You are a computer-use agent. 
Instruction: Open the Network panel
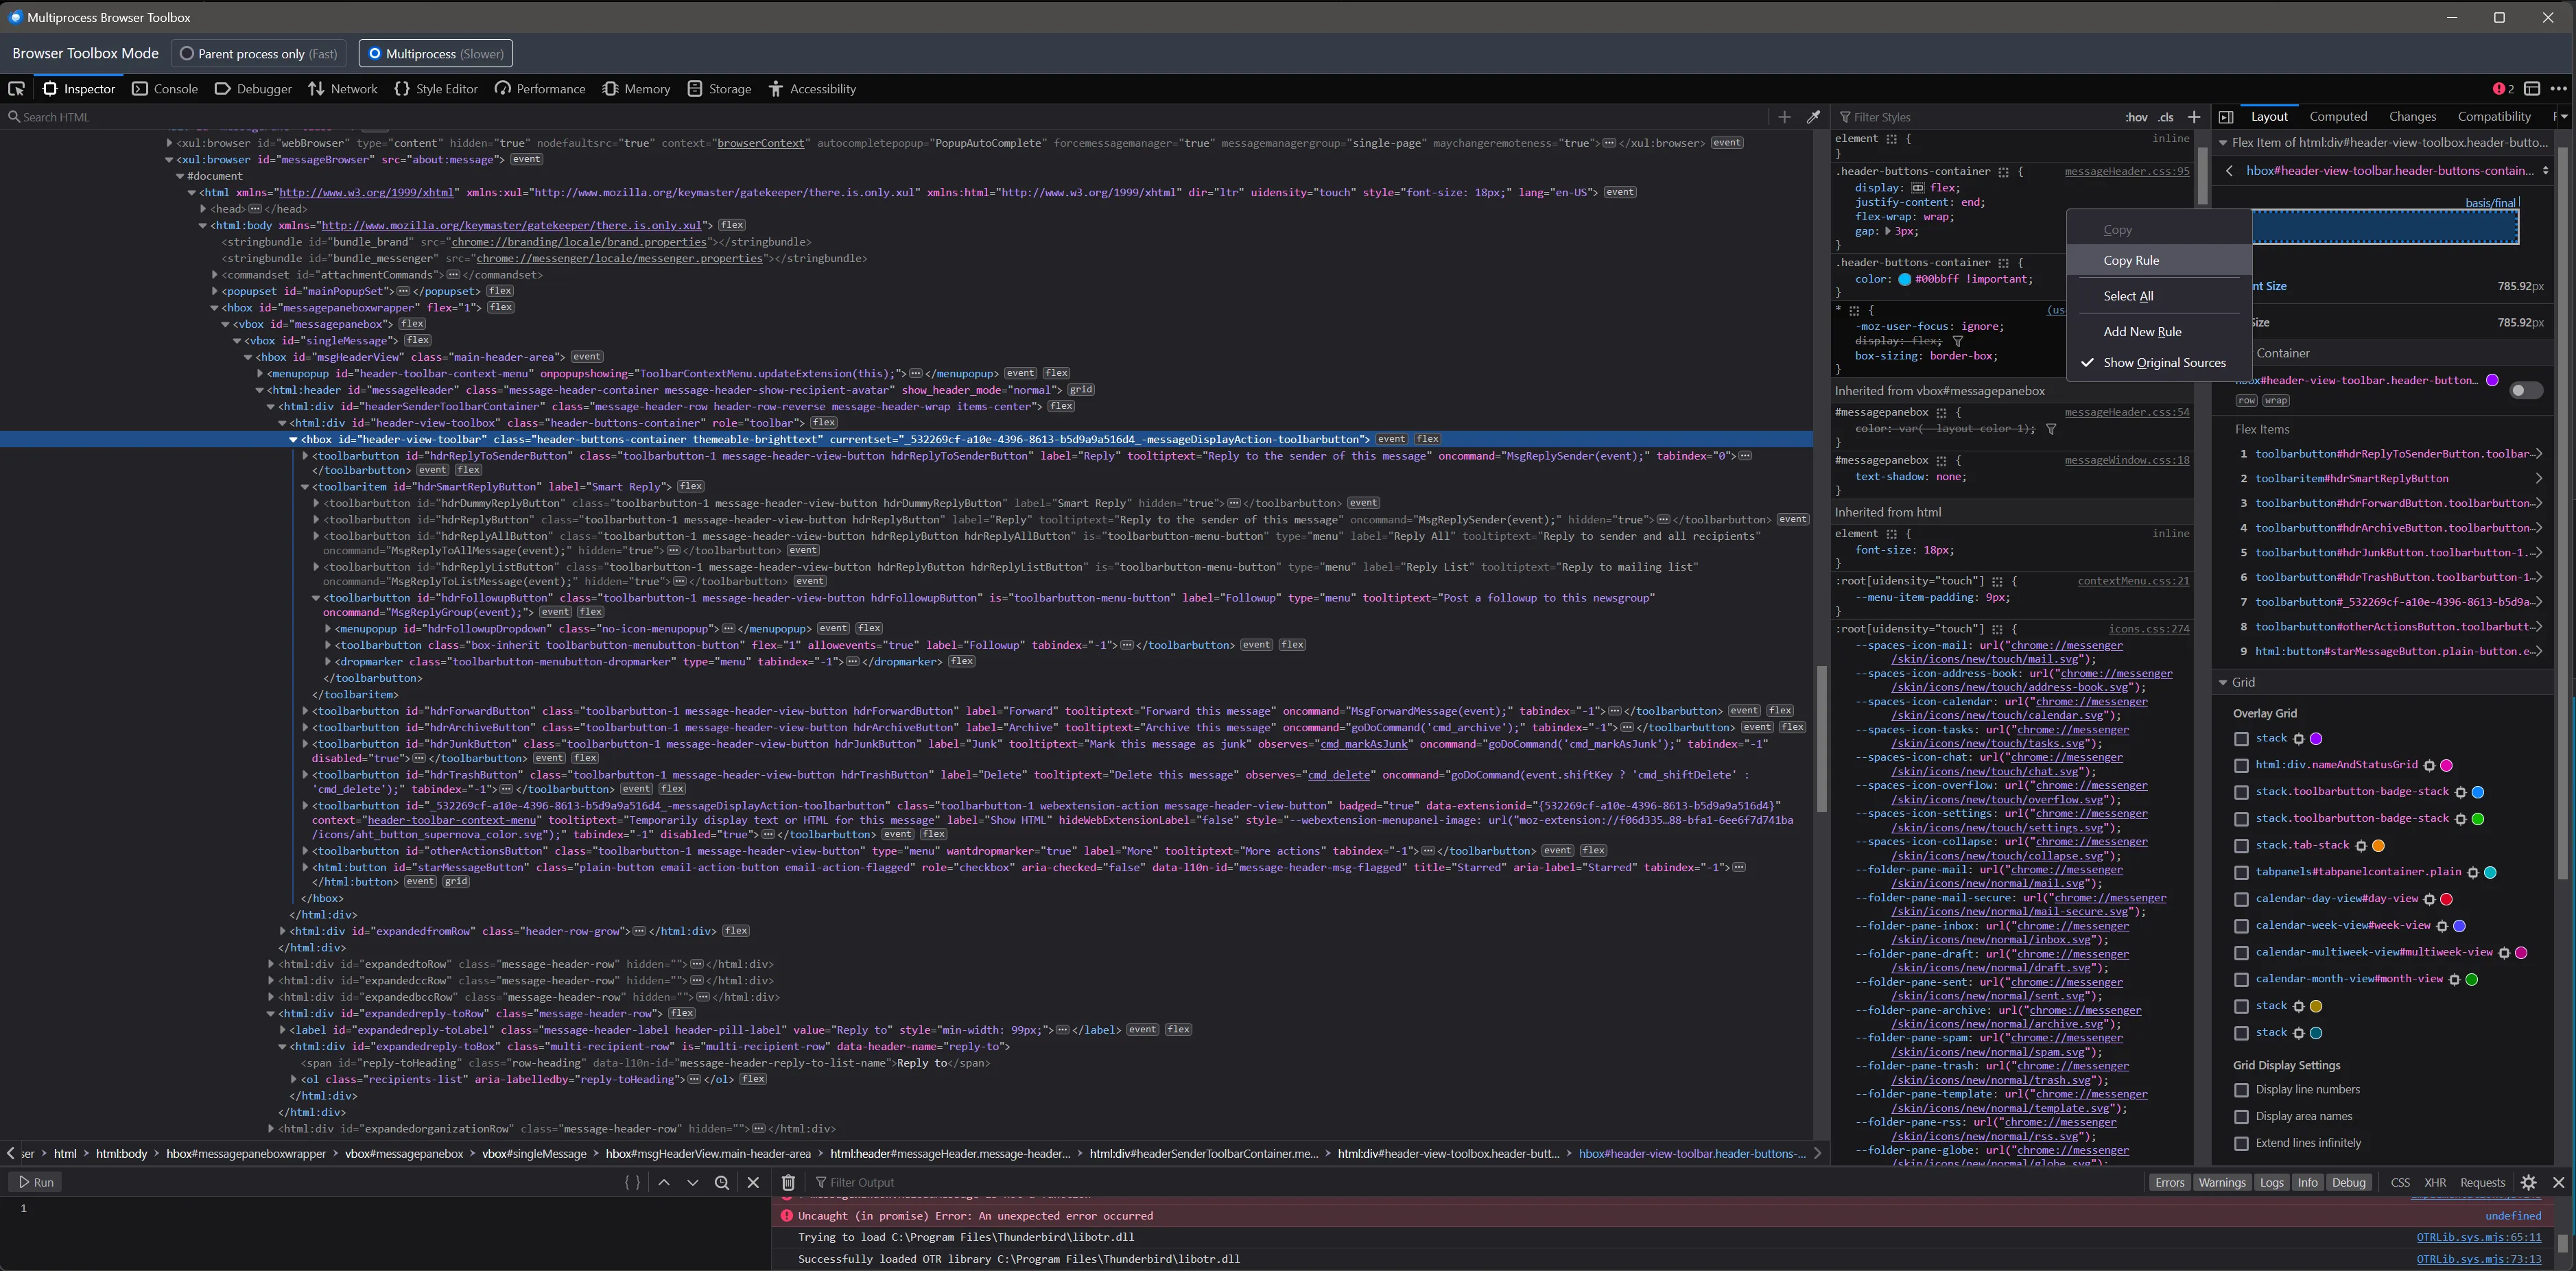click(x=343, y=89)
